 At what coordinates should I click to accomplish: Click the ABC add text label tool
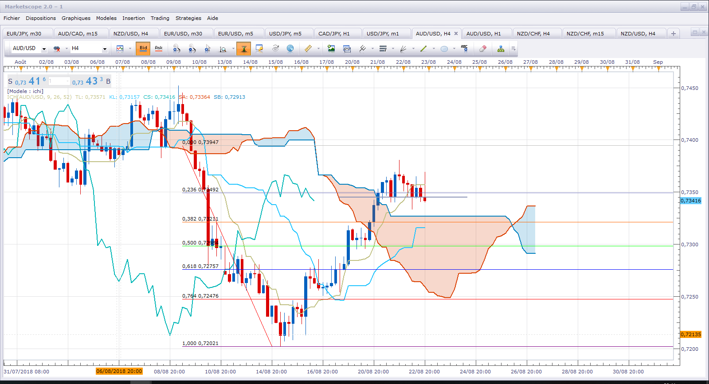tap(464, 48)
